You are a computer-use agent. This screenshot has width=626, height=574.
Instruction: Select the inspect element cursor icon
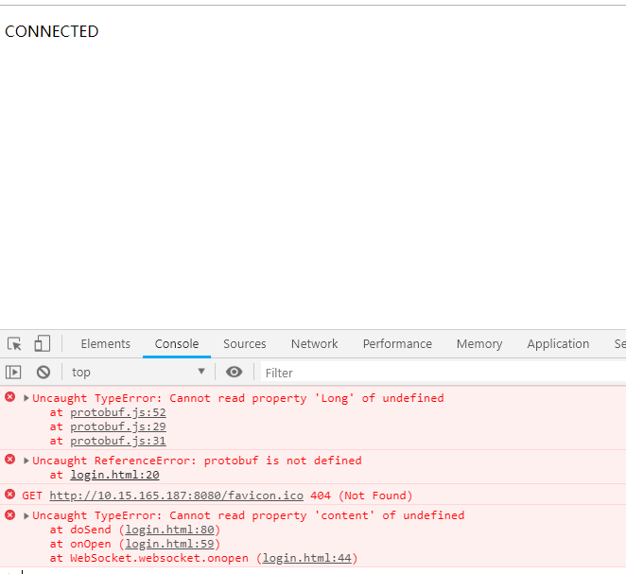[14, 344]
